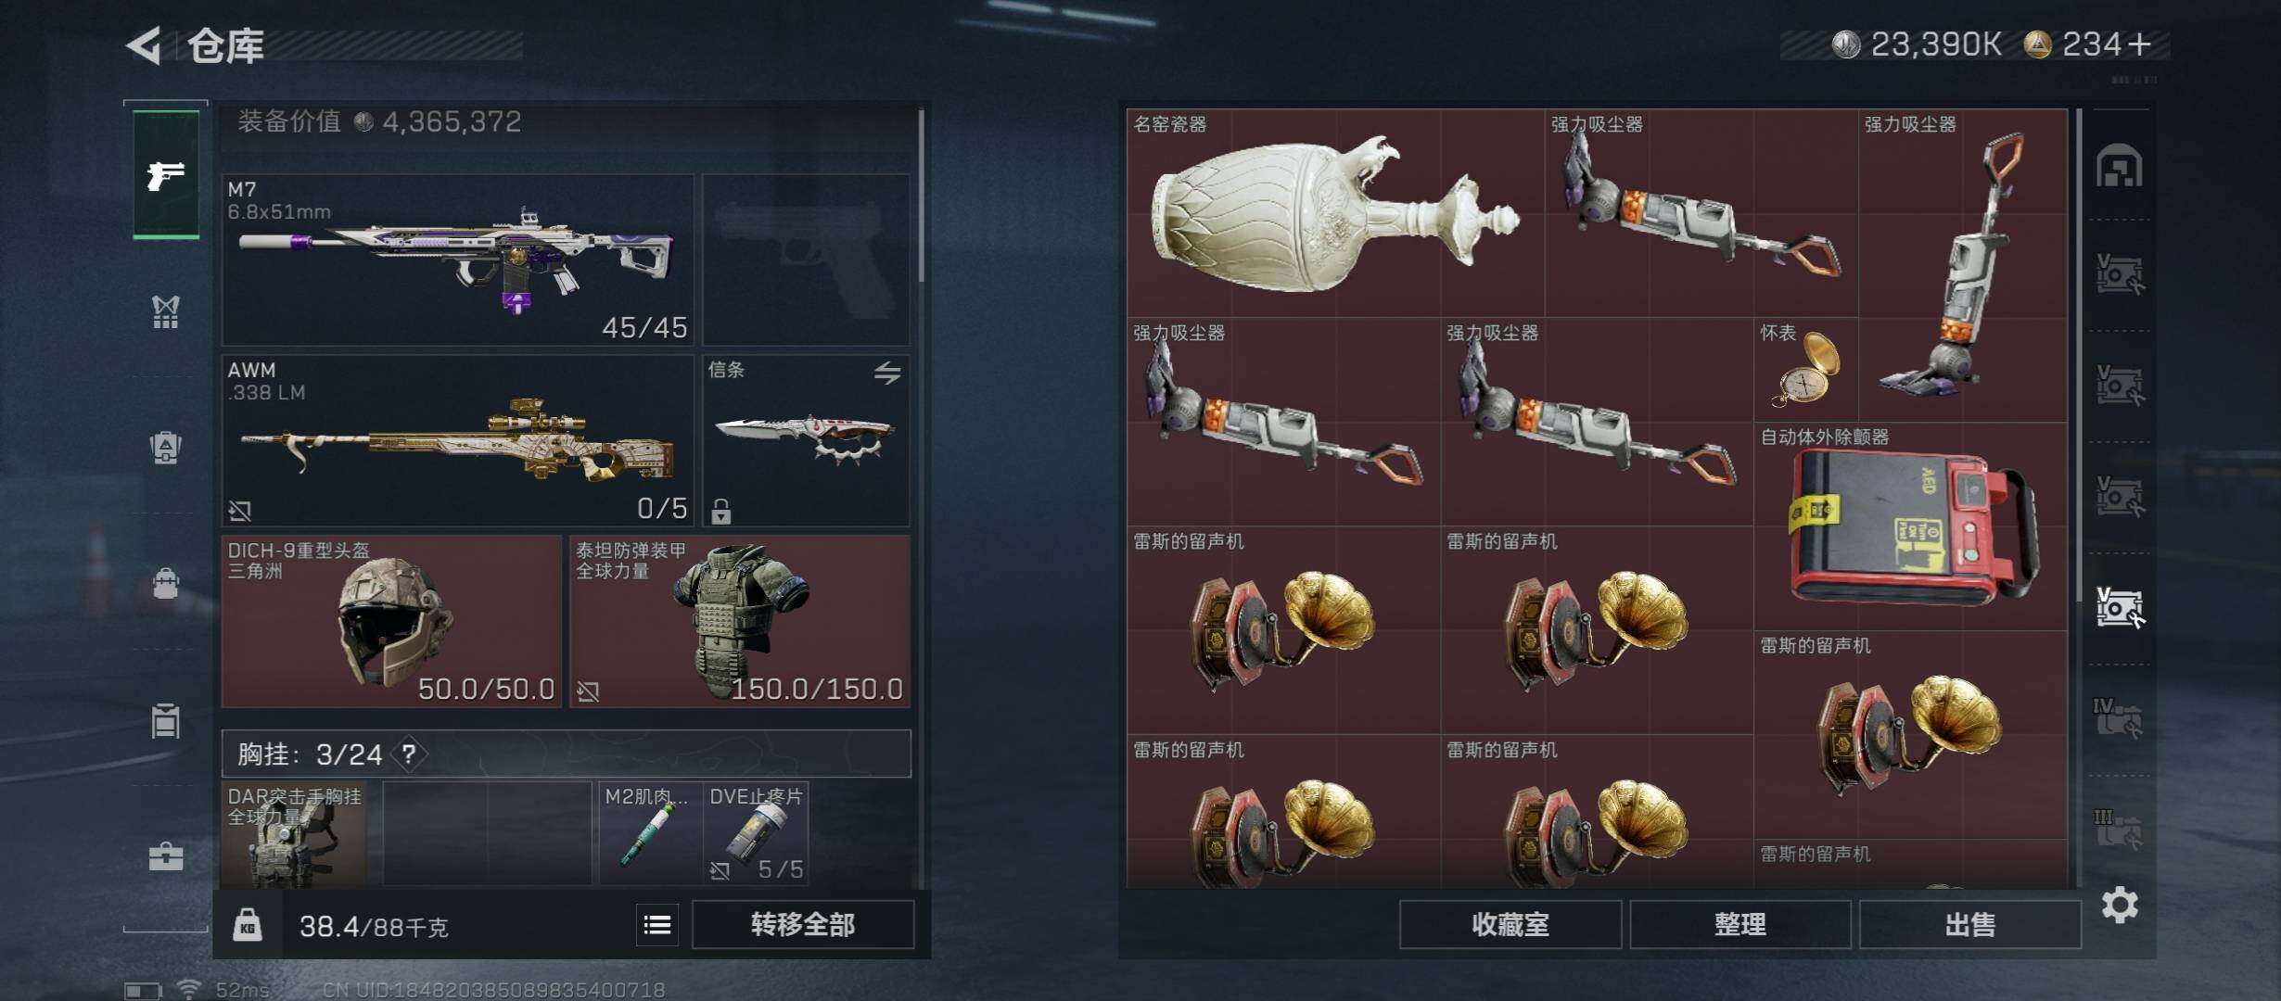Add currency with the plus next to 234

pos(2140,44)
